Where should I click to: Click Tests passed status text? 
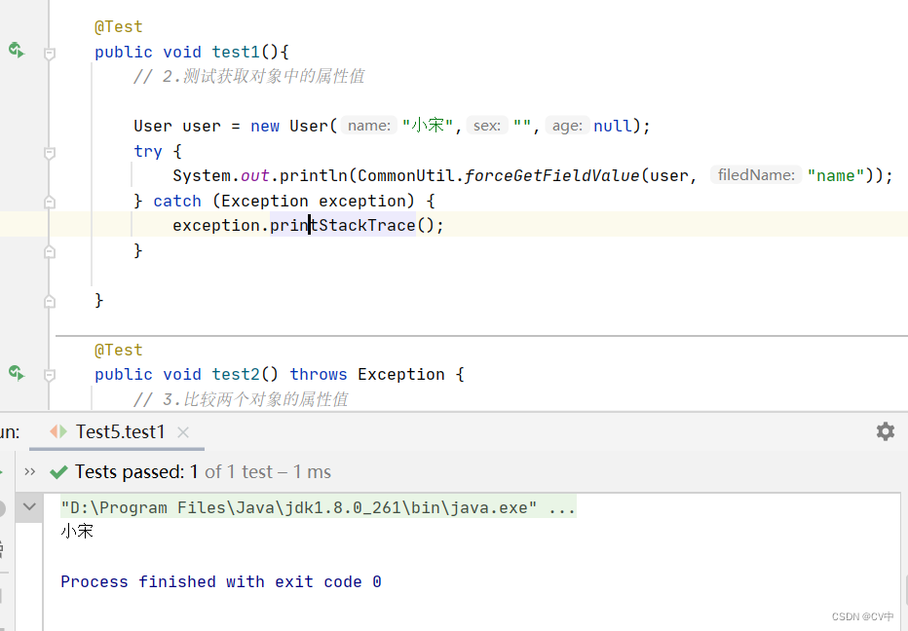(203, 472)
